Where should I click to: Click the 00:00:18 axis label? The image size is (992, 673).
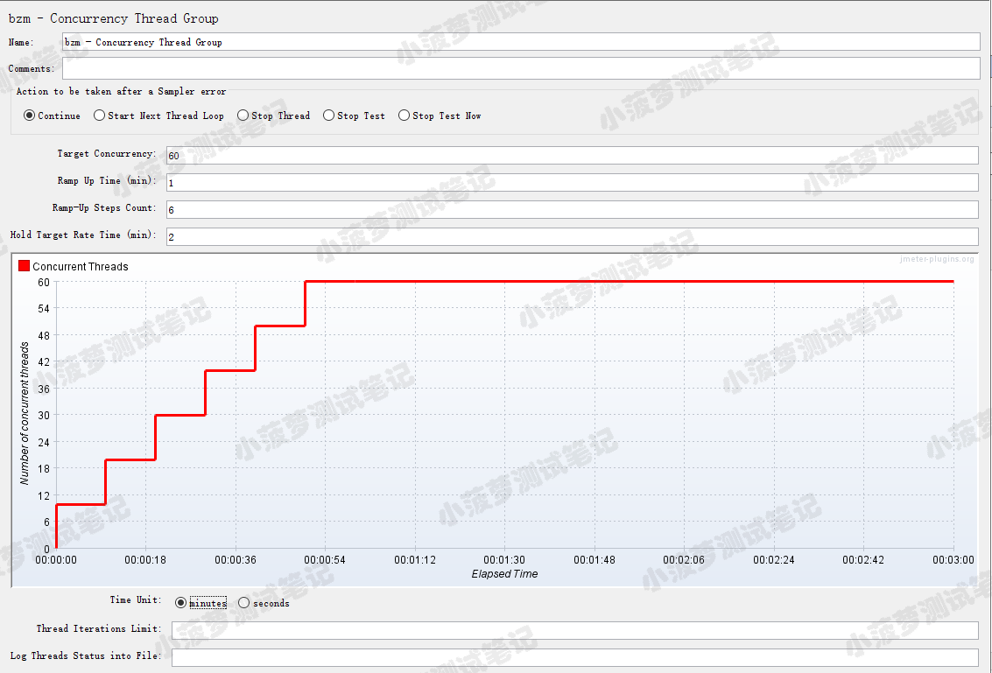pos(145,560)
